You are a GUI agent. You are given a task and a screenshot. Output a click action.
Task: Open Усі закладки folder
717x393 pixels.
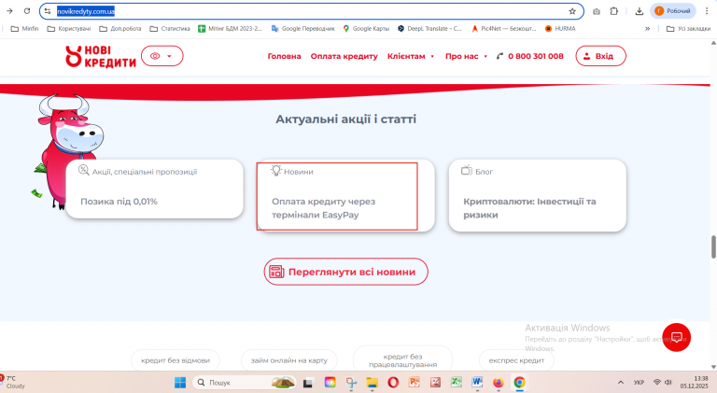click(x=689, y=28)
